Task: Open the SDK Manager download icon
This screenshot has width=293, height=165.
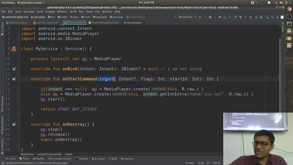Action: pyautogui.click(x=267, y=17)
